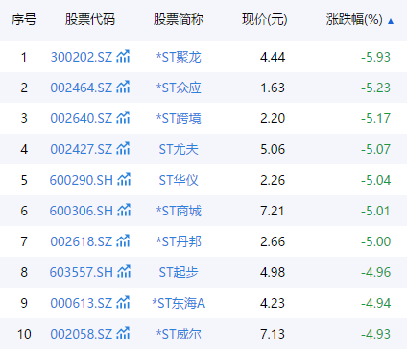This screenshot has width=407, height=352.
Task: Select row with price 4.98
Action: pos(203,272)
